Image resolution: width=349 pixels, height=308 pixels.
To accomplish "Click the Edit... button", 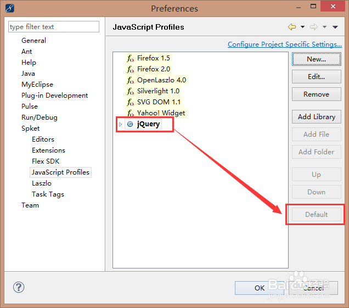I will coord(316,77).
